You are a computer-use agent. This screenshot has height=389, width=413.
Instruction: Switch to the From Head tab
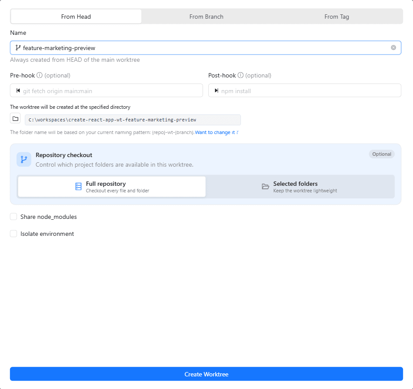76,17
